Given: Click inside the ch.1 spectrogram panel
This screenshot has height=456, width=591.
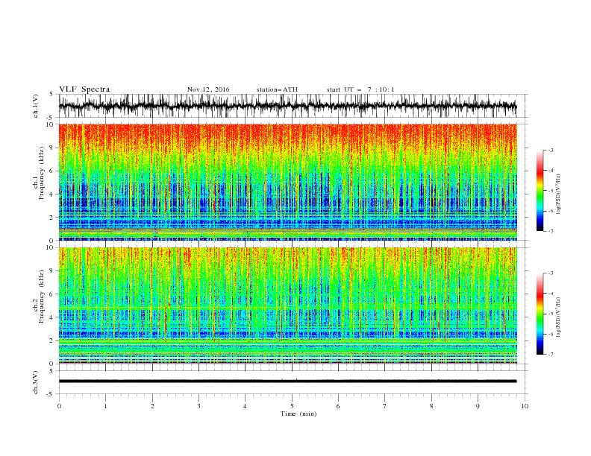Looking at the screenshot, I should pos(287,182).
